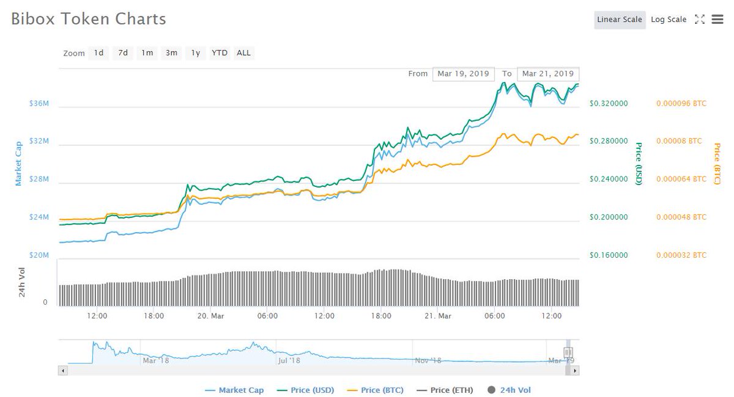This screenshot has height=397, width=734.
Task: Set zoom to 1y
Action: tap(195, 53)
